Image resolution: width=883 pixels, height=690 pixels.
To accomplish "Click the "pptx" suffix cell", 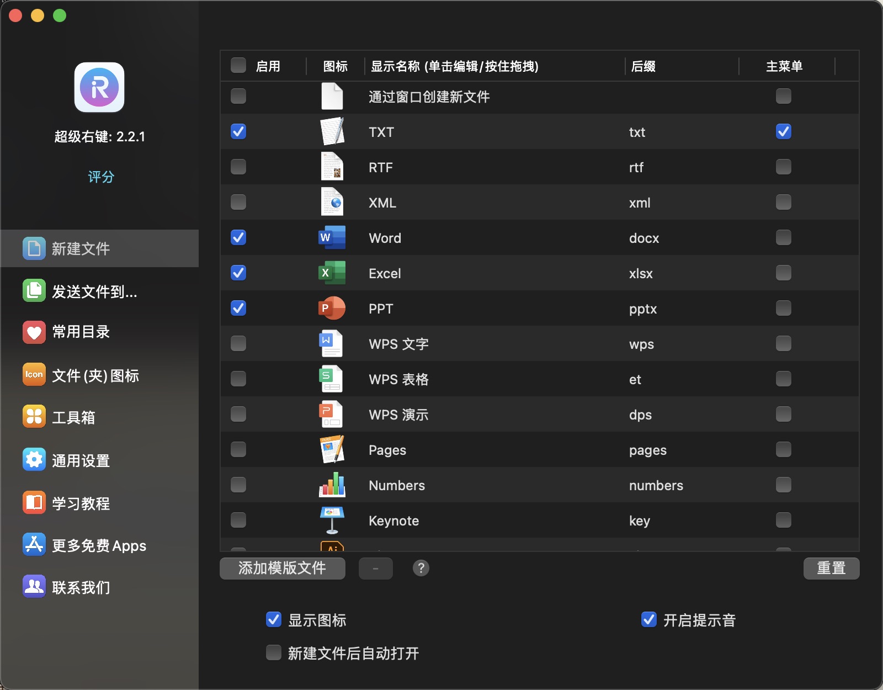I will click(x=643, y=309).
